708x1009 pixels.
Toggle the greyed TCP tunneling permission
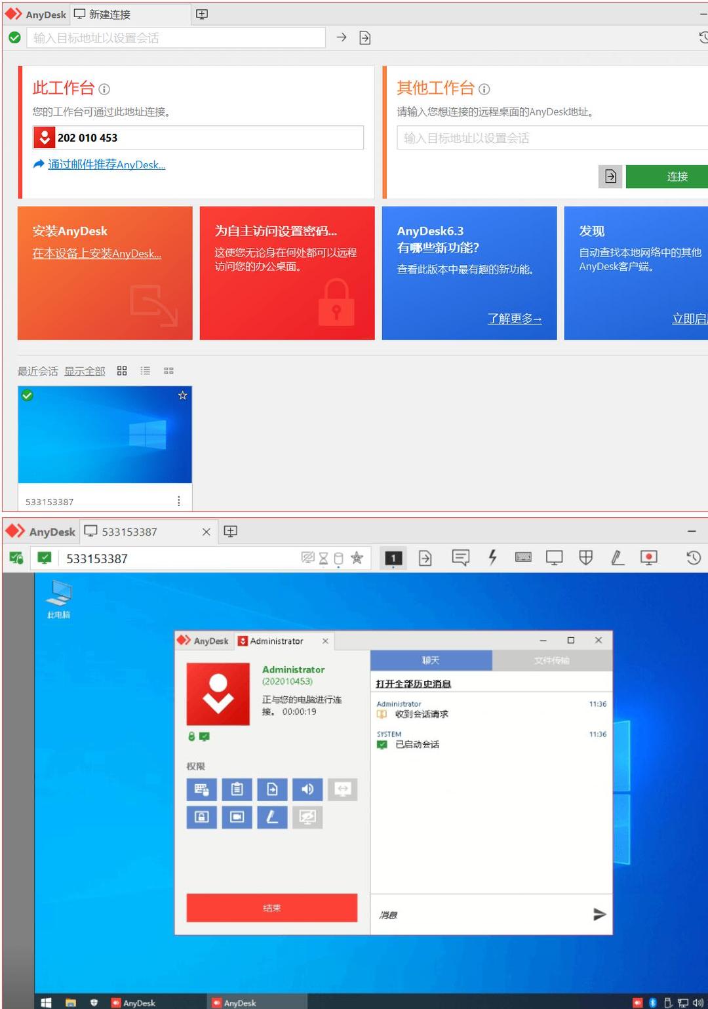tap(343, 789)
